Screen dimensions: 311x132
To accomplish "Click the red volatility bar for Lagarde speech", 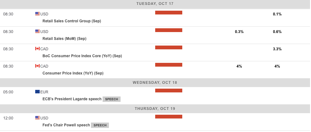I will 169,91.
